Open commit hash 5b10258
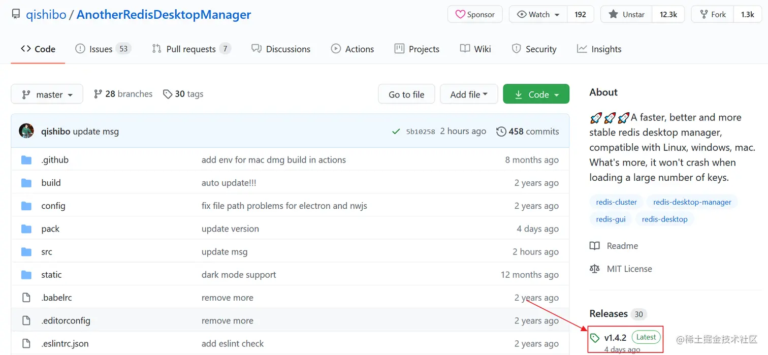 pos(421,132)
